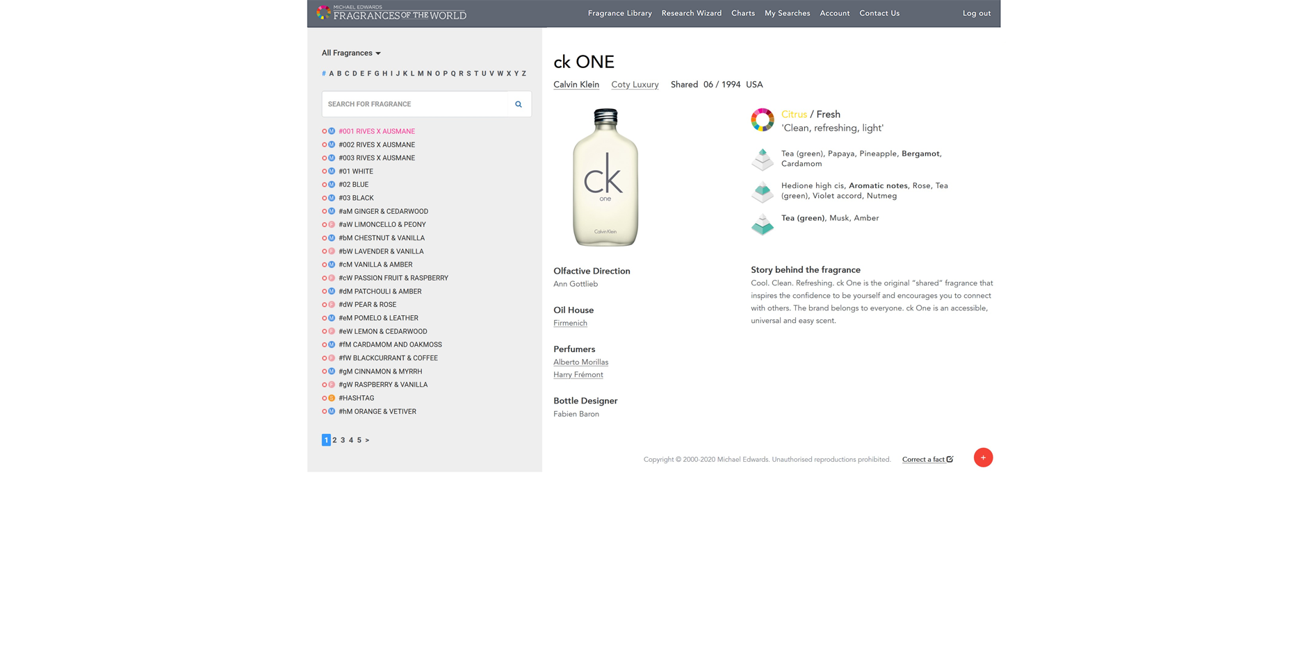
Task: Click the Correct a fact link
Action: pyautogui.click(x=927, y=460)
